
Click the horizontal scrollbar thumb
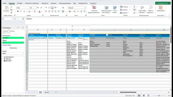tap(128, 92)
